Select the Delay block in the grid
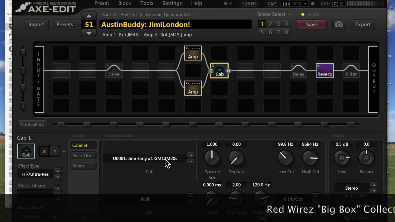Image resolution: width=395 pixels, height=222 pixels. 298,71
